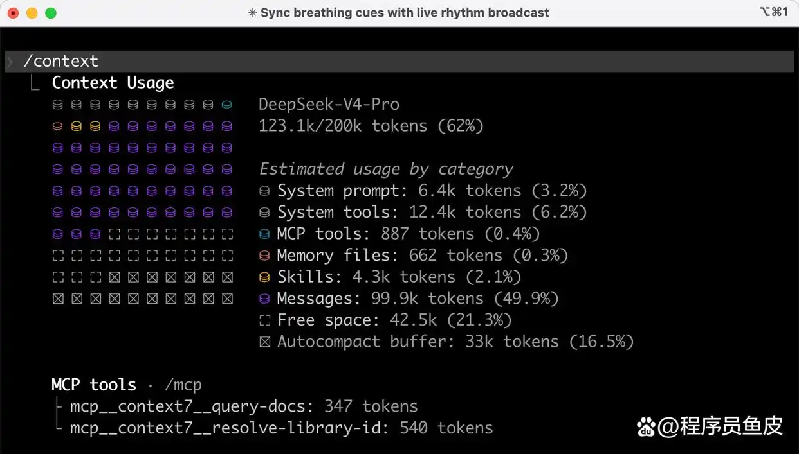Image resolution: width=799 pixels, height=454 pixels.
Task: Click the teal MCP cell in usage grid
Action: (226, 105)
